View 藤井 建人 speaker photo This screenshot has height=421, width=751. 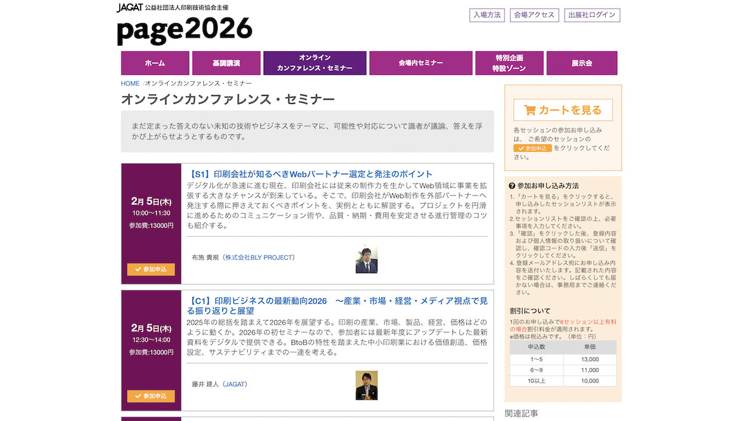click(x=366, y=385)
